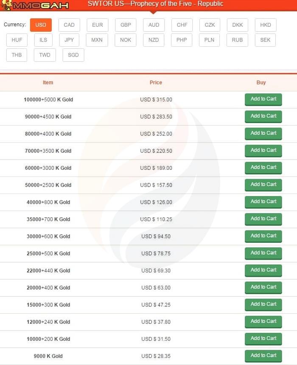
Task: Add 22000+440 K Gold to cart
Action: click(263, 270)
